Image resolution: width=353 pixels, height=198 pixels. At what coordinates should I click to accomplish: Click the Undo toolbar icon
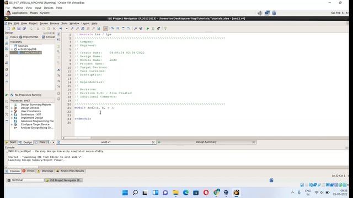[x=61, y=29]
